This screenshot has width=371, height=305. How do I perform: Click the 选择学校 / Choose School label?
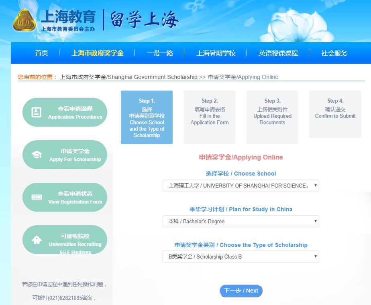point(241,174)
